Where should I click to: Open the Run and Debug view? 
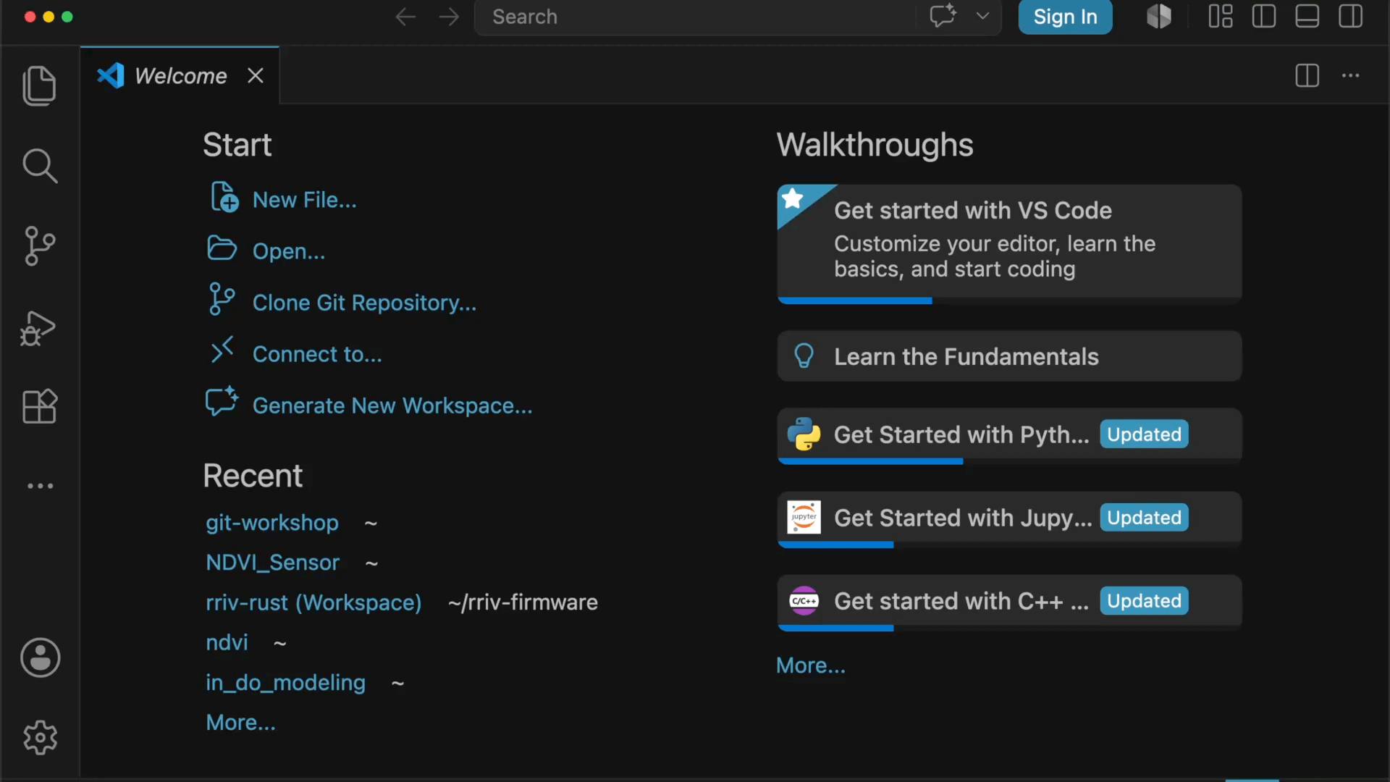38,328
